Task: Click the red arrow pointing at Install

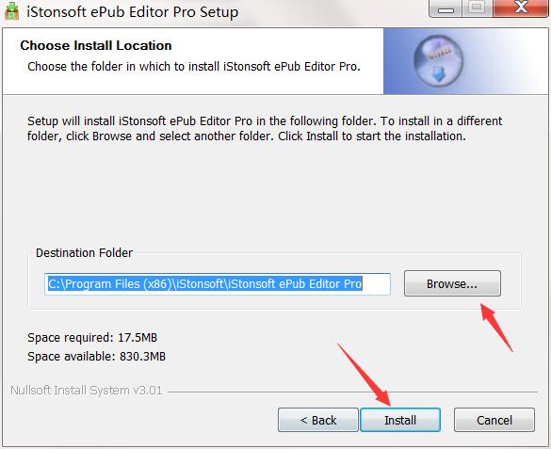Action: tap(364, 375)
